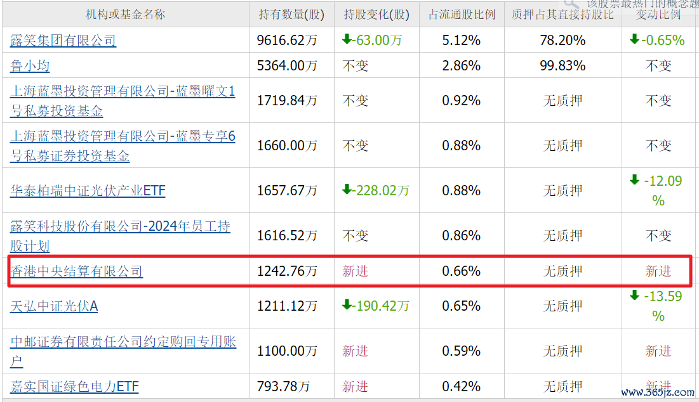Viewport: 699px width, 402px height.
Task: Open 中邮证券约定购回专用账户 link
Action: (123, 351)
